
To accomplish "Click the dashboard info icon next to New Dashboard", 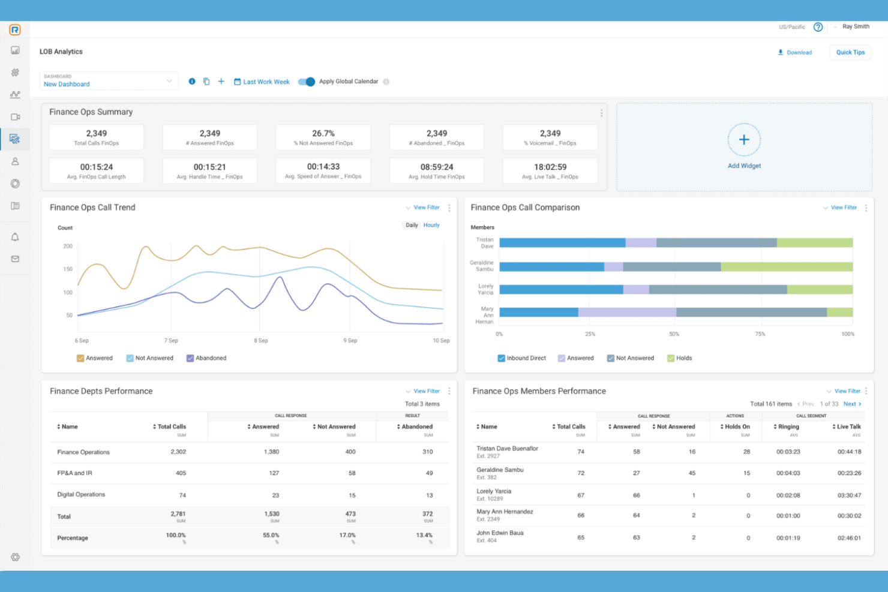I will pos(192,81).
